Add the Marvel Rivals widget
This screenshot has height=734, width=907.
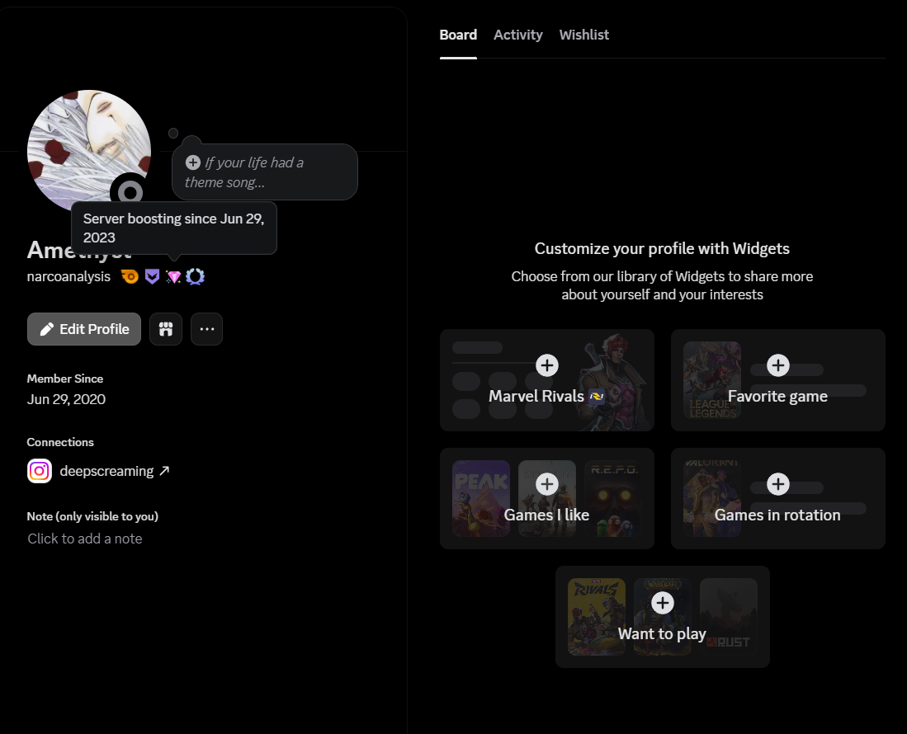tap(546, 365)
